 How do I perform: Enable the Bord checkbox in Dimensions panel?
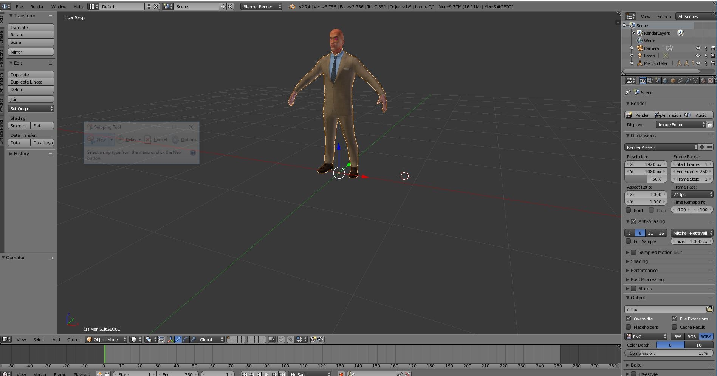629,210
